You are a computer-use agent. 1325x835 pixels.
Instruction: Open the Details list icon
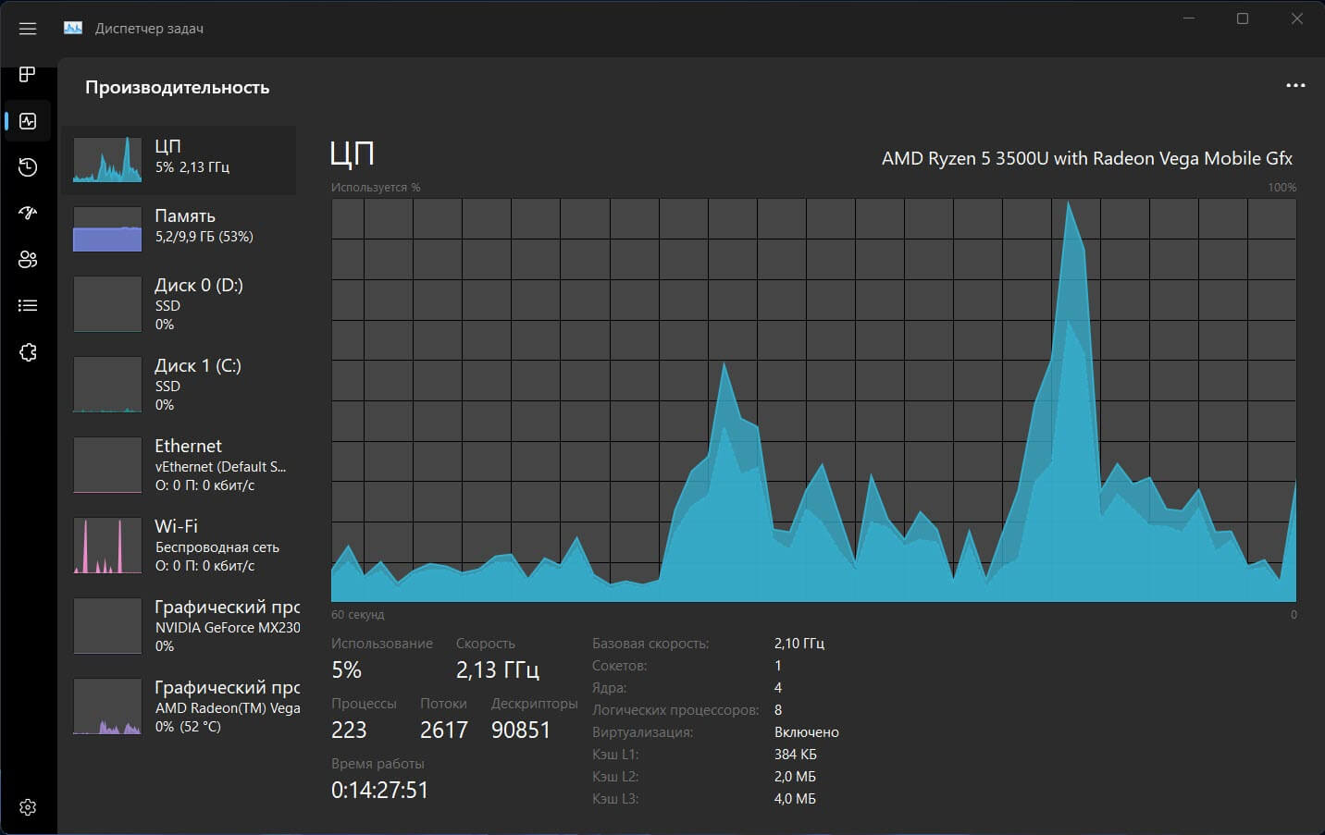(x=28, y=306)
